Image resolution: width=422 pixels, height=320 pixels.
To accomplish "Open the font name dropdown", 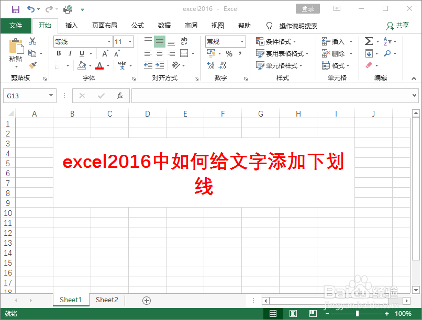I will point(109,41).
